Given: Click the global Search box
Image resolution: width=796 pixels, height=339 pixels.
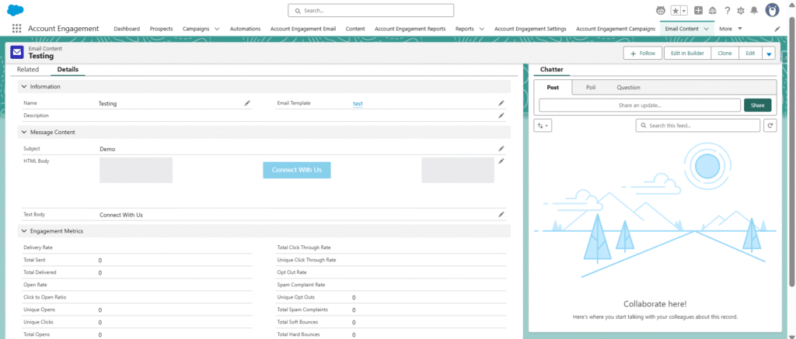Looking at the screenshot, I should point(371,10).
